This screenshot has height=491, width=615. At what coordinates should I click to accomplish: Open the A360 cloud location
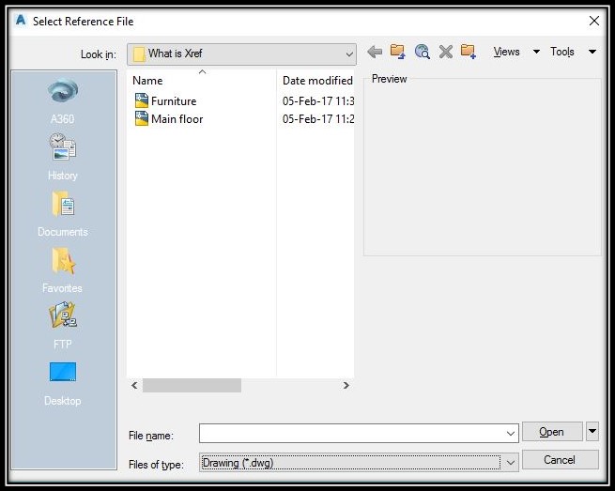[63, 100]
